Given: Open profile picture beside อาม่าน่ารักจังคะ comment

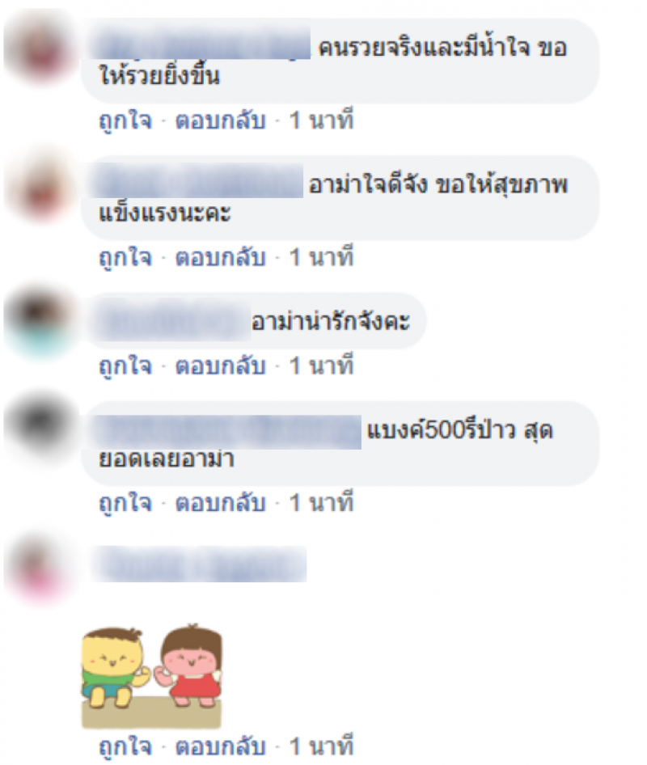Looking at the screenshot, I should tap(41, 323).
